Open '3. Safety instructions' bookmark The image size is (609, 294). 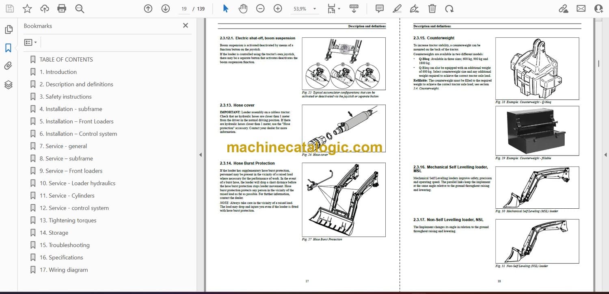(65, 97)
